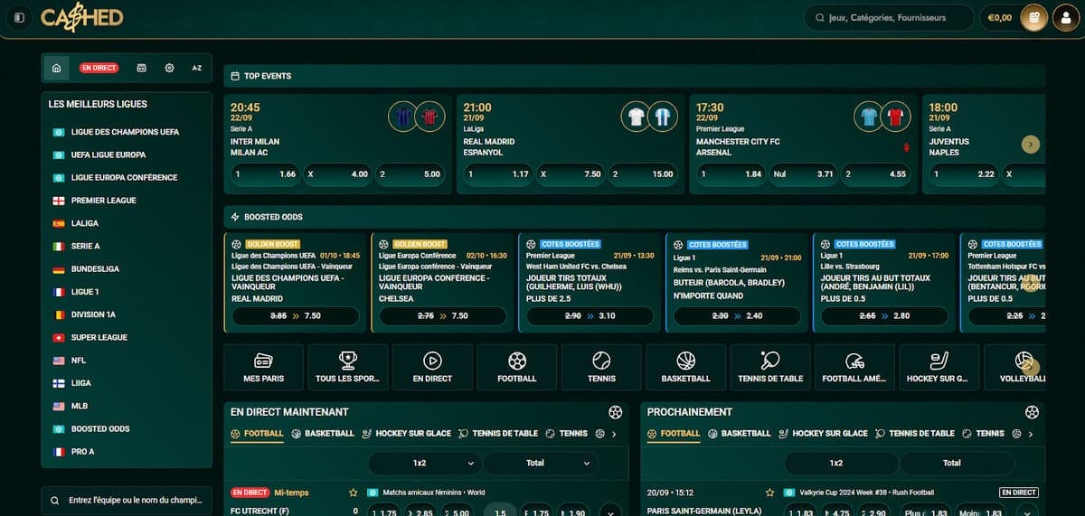1085x516 pixels.
Task: Click the Cashed logo
Action: [82, 17]
